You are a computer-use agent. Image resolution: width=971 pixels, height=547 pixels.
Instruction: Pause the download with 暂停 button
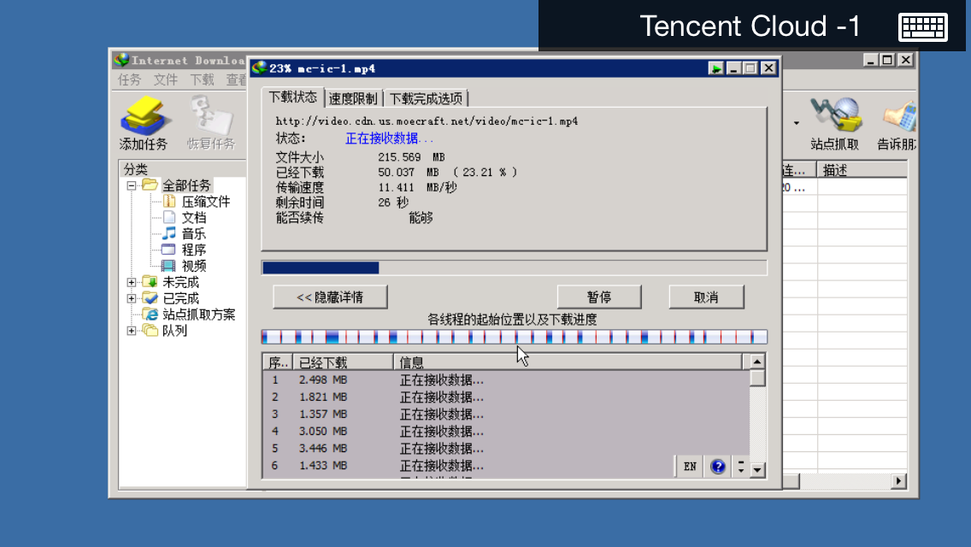coord(598,297)
